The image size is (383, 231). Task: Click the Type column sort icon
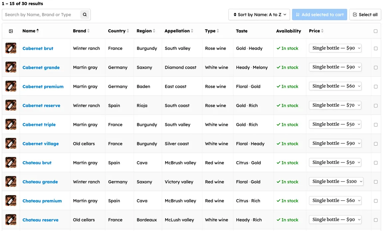pyautogui.click(x=218, y=31)
